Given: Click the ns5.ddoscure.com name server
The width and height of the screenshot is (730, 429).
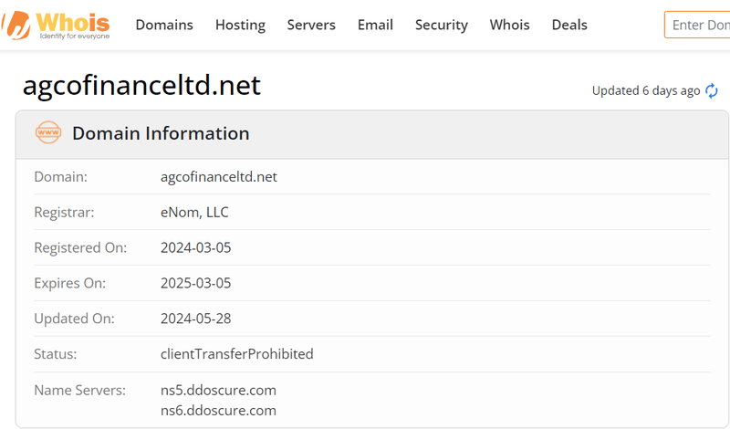Looking at the screenshot, I should click(218, 390).
